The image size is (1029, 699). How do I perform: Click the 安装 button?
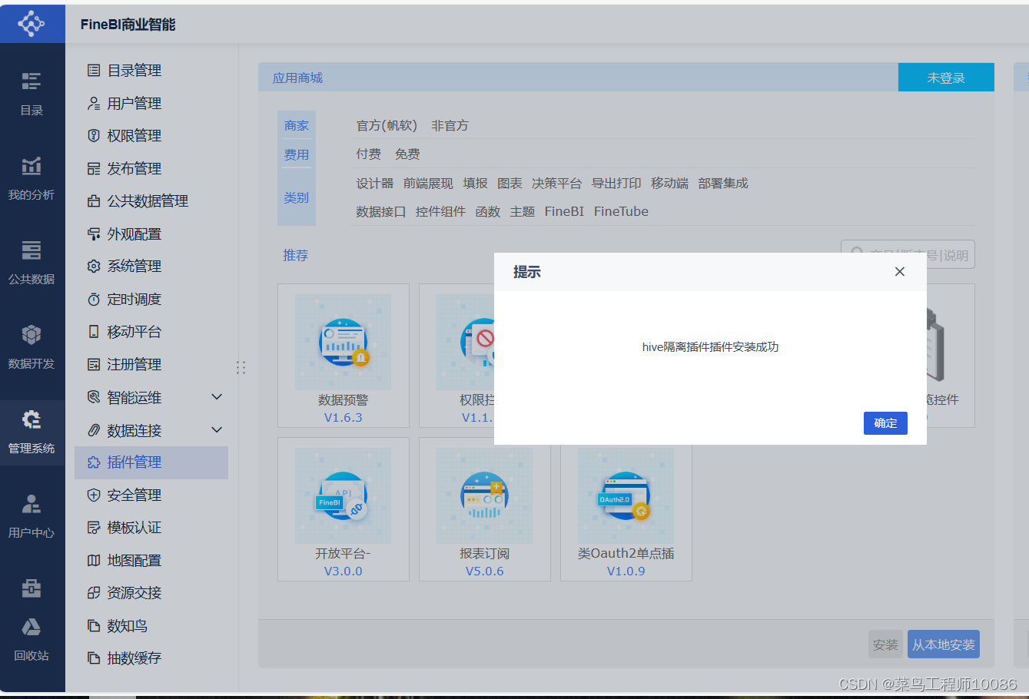coord(885,644)
